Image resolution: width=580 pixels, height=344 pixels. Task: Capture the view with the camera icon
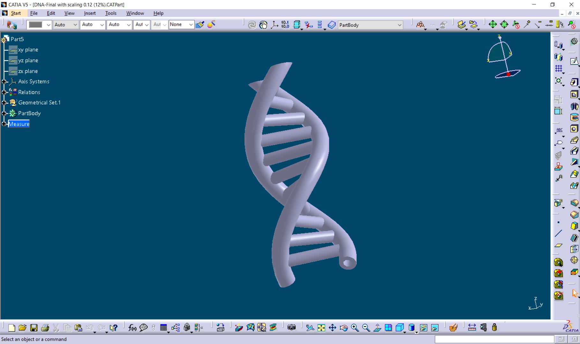pos(291,327)
